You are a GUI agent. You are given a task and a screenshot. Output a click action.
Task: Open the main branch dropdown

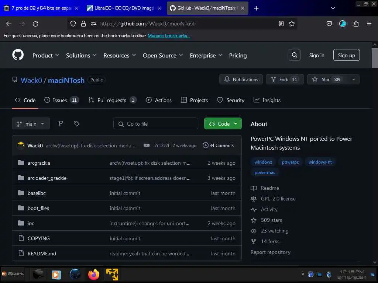tap(31, 124)
